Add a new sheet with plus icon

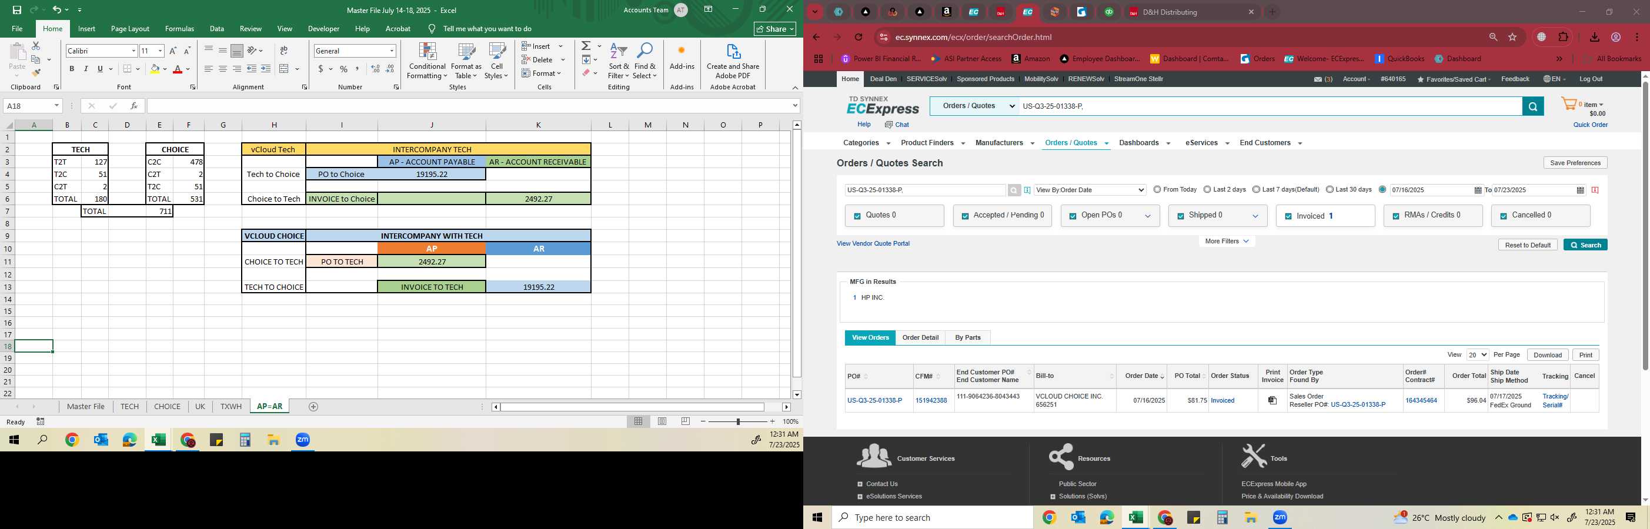click(x=313, y=407)
